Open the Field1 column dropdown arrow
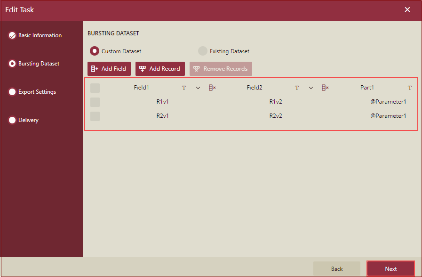The image size is (422, 277). [x=198, y=87]
